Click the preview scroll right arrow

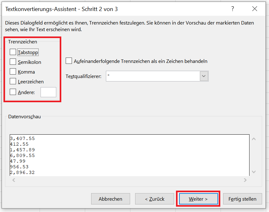[x=245, y=180]
